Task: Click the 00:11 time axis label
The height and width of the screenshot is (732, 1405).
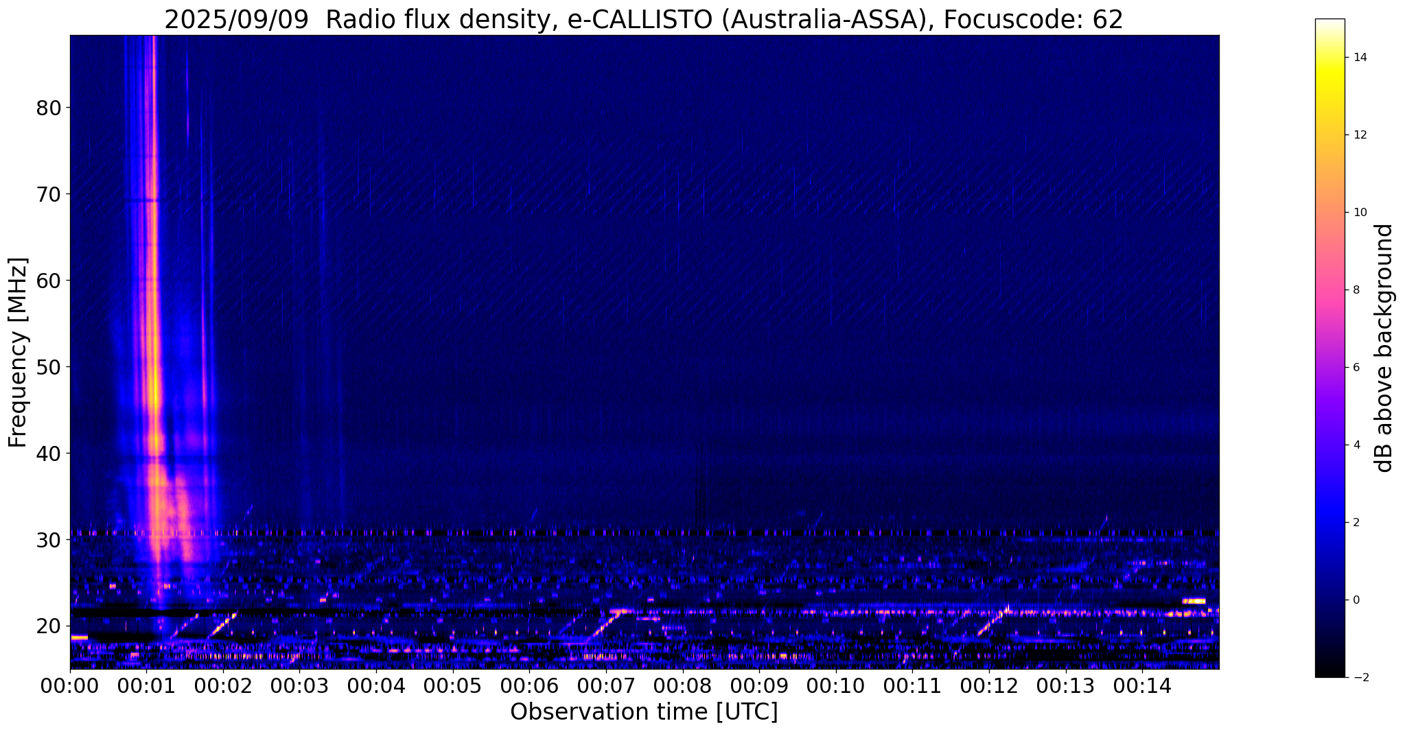Action: point(912,685)
